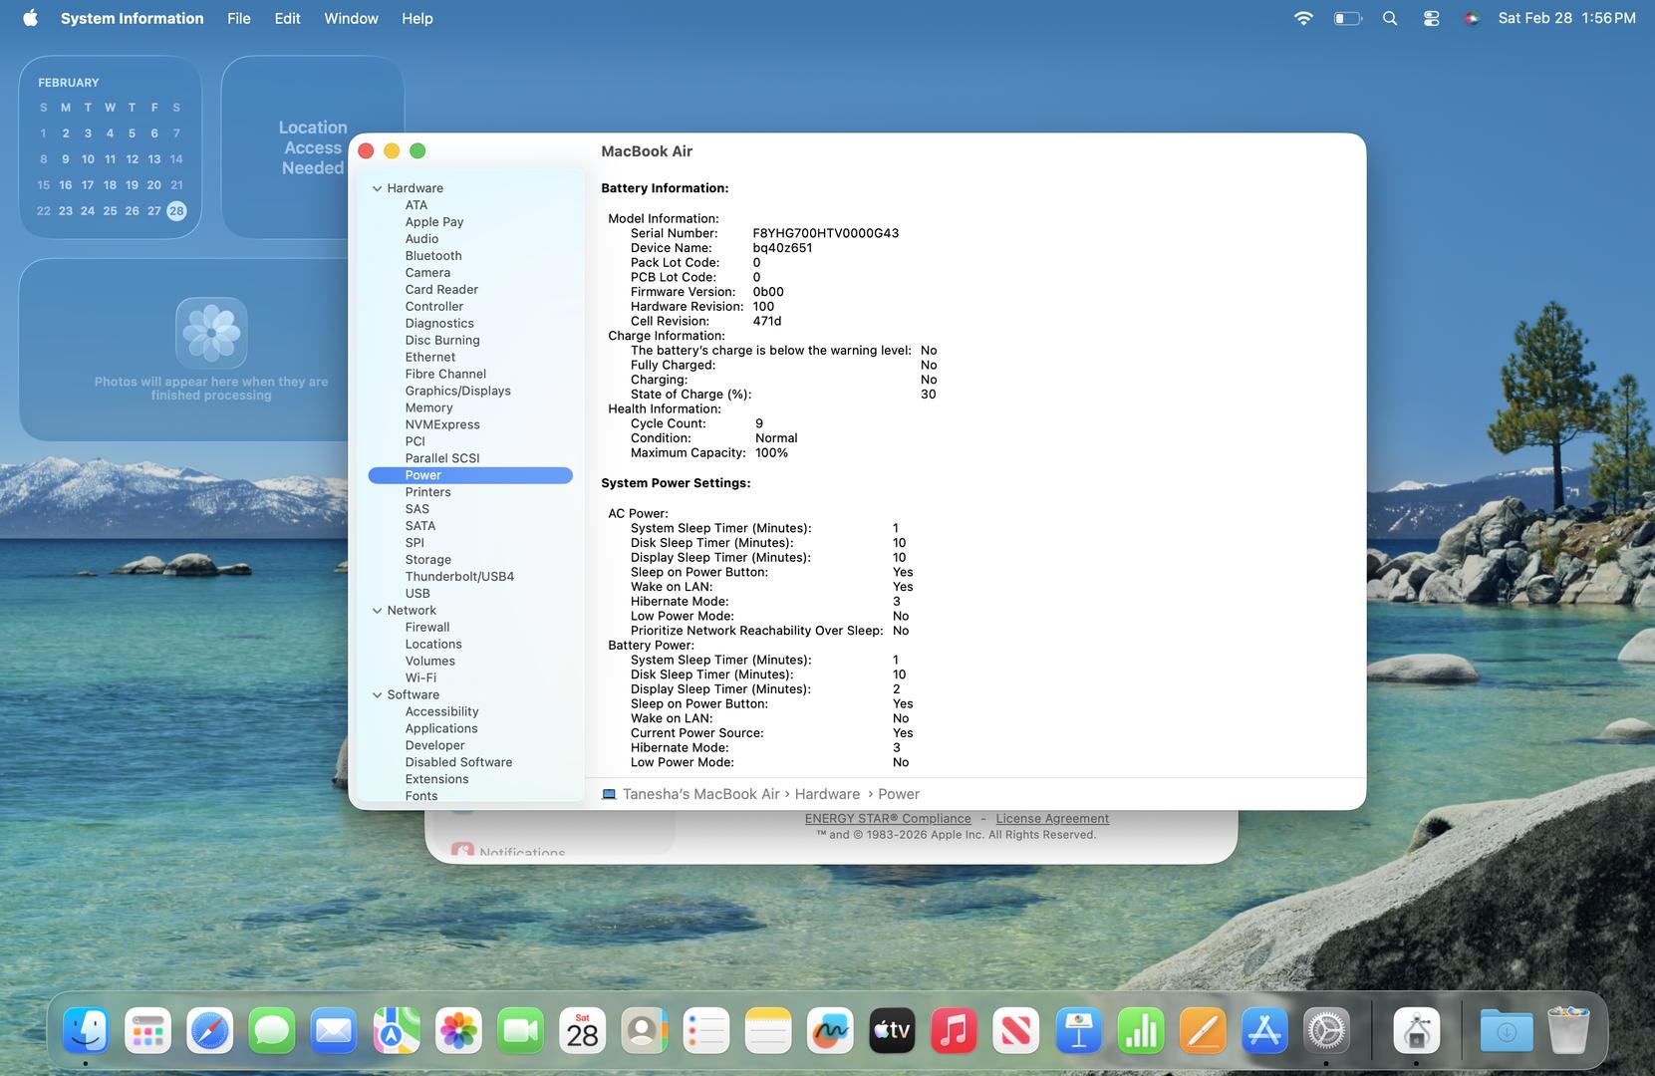The width and height of the screenshot is (1655, 1076).
Task: Collapse the Hardware section in sidebar
Action: [x=378, y=188]
